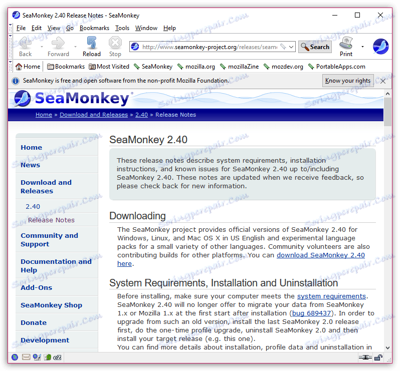Click the Back navigation button
Image resolution: width=400 pixels, height=371 pixels.
coord(25,47)
